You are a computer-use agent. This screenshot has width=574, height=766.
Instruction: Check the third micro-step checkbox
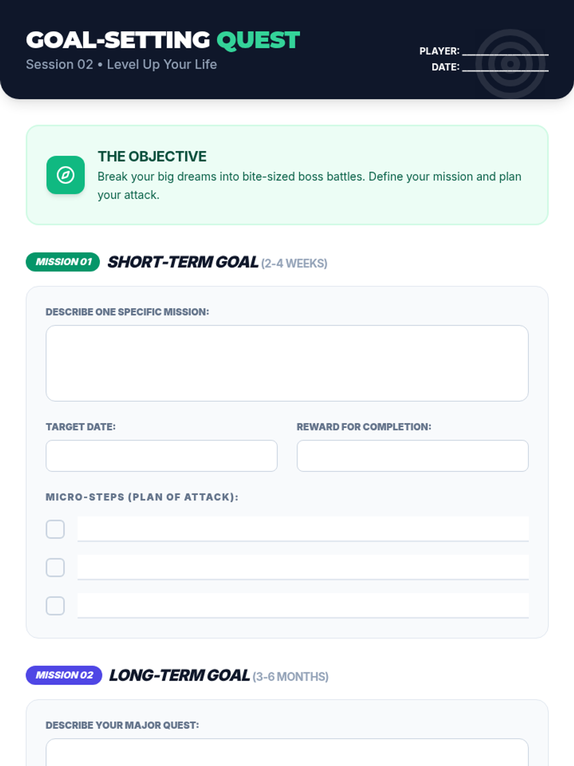pyautogui.click(x=55, y=606)
